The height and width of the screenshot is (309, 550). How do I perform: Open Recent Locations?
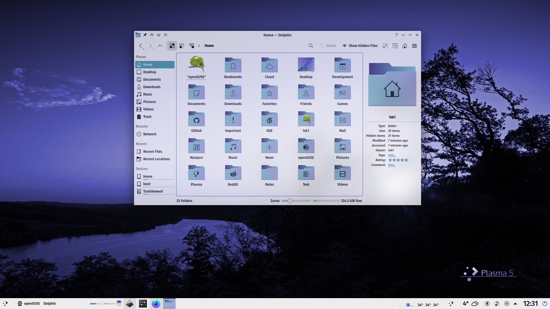(x=155, y=159)
